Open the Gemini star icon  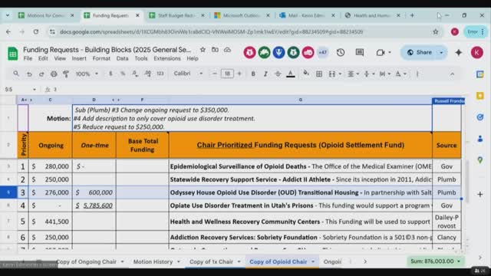click(x=459, y=52)
